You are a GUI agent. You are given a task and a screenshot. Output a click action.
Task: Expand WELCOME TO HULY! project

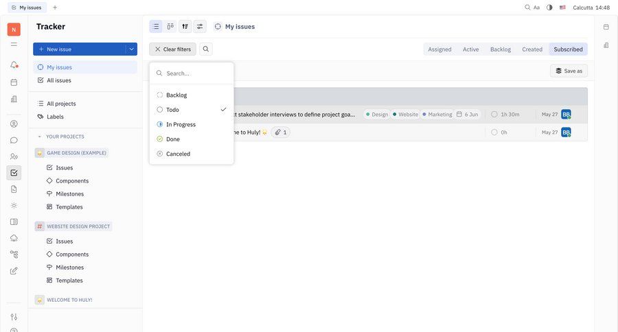(x=65, y=300)
